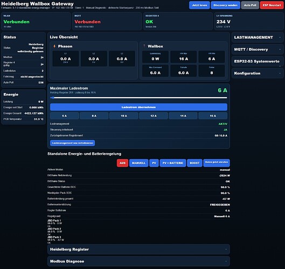Click the Ladestatus value 2
This screenshot has width=285, height=269.
(x=43, y=71)
